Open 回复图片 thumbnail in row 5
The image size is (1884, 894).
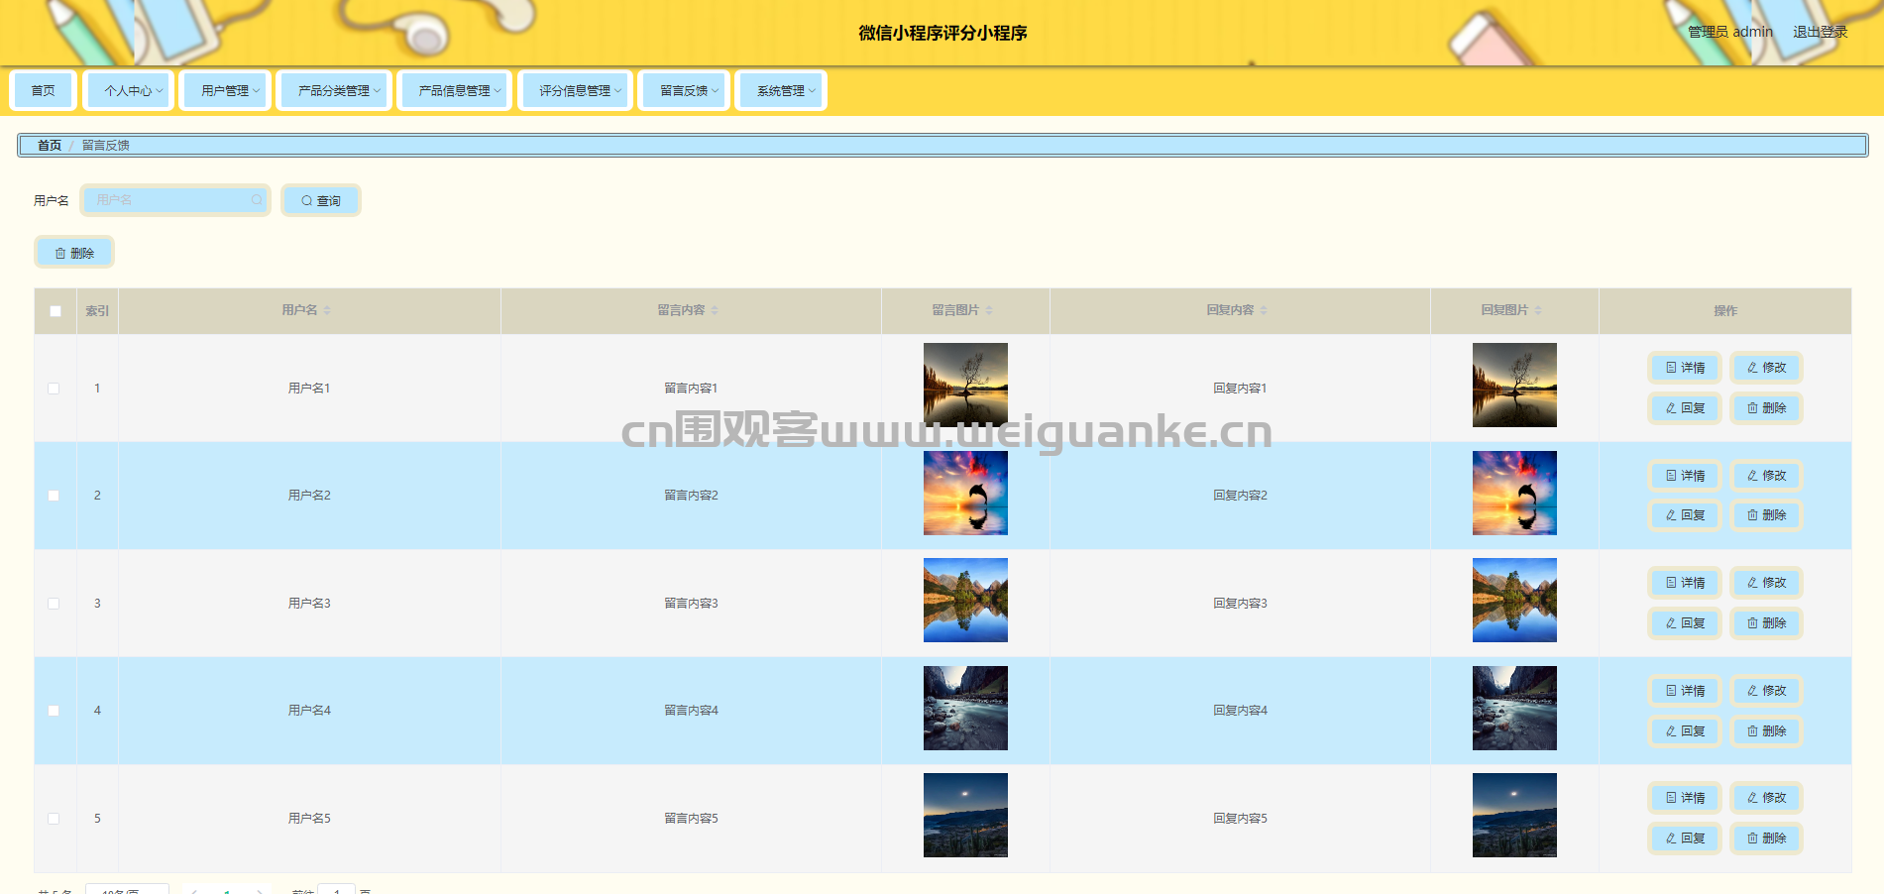tap(1514, 815)
